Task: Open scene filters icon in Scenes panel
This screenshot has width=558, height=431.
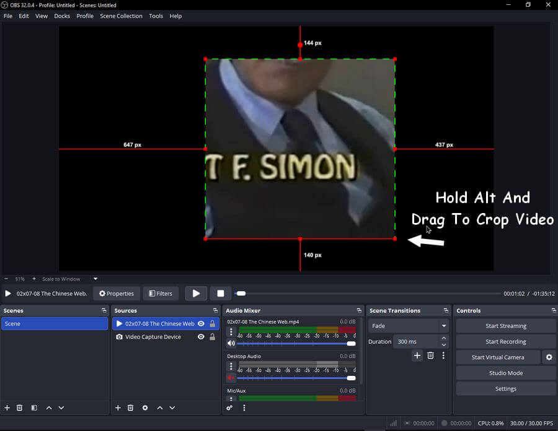Action: [34, 408]
